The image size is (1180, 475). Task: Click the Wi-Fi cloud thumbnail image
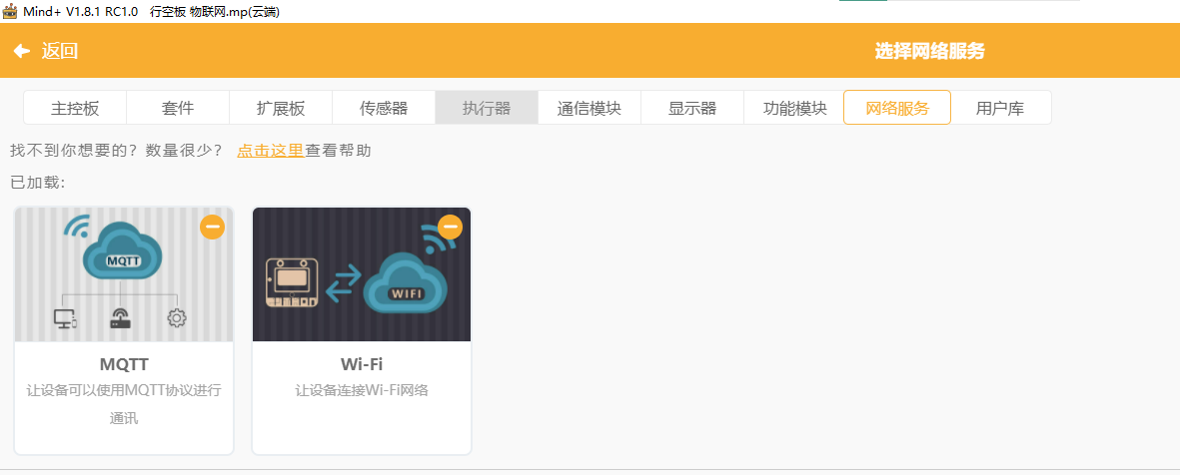(362, 275)
